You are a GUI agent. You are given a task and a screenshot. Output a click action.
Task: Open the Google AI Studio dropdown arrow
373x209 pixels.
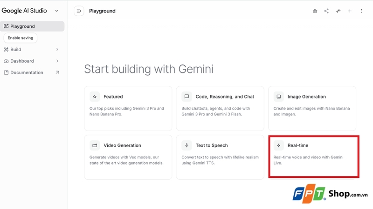click(x=56, y=11)
